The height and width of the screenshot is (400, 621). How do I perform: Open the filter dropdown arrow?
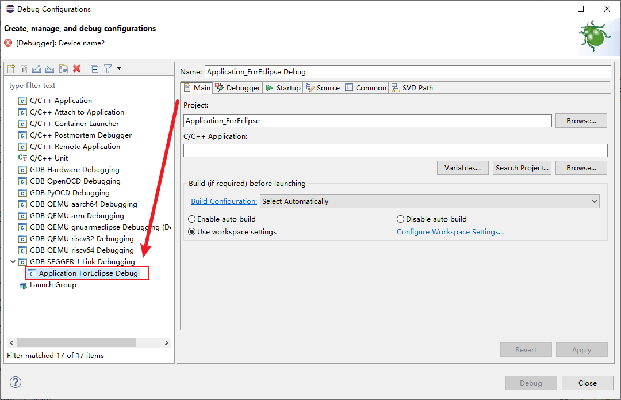point(119,68)
